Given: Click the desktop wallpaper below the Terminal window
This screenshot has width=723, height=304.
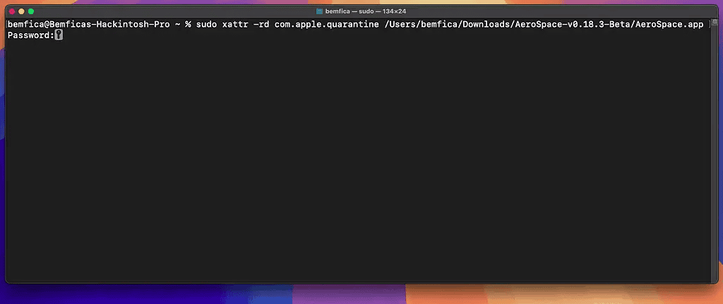Looking at the screenshot, I should click(353, 294).
